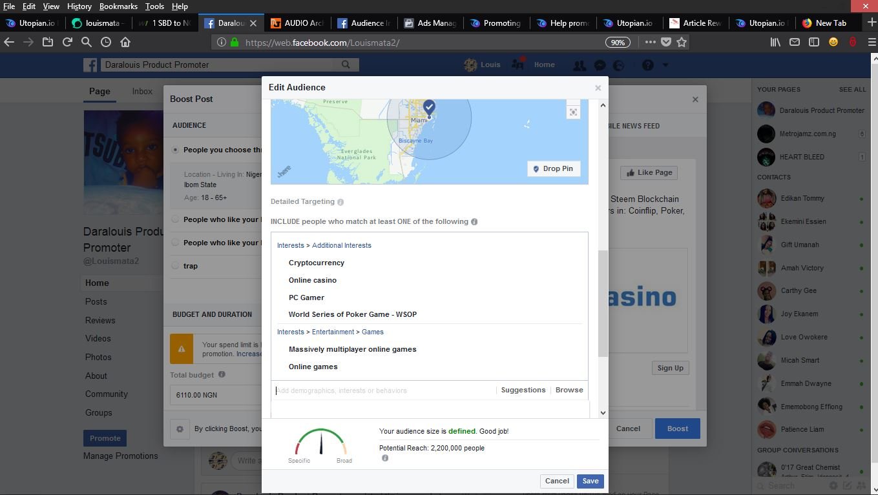Open the Browse targeting categories

(569, 390)
